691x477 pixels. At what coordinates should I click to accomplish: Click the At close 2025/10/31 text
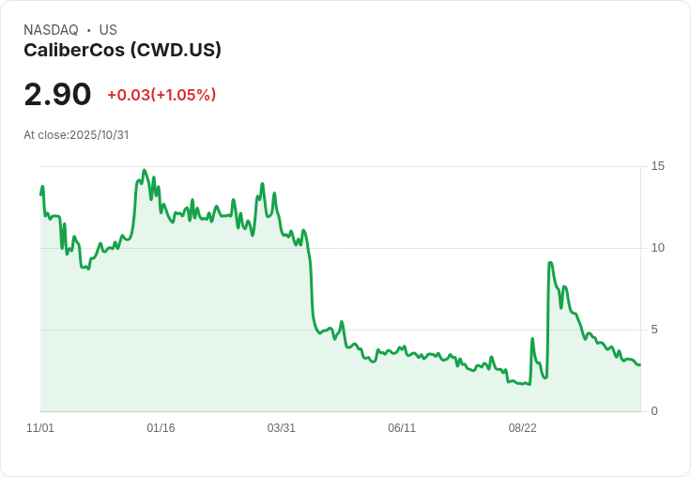(76, 135)
